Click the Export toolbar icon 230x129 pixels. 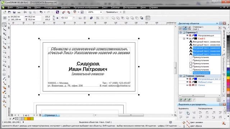tap(69, 12)
